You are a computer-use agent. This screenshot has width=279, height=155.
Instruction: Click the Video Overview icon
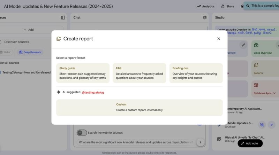pos(256,45)
